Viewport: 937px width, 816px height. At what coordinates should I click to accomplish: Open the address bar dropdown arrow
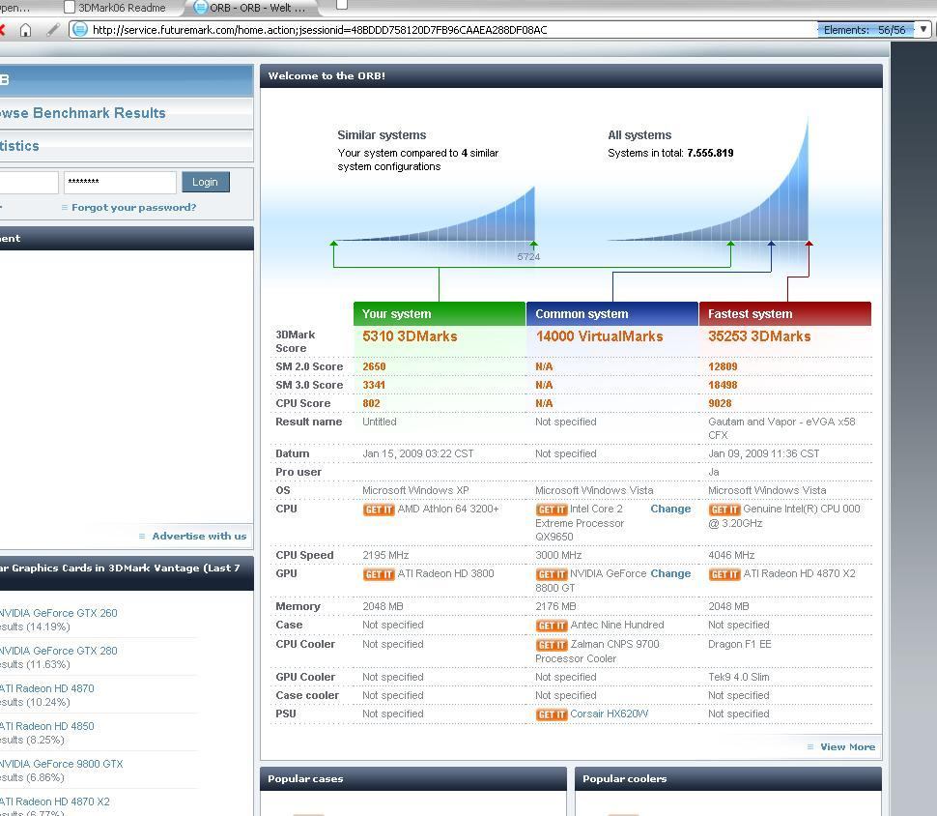(923, 29)
